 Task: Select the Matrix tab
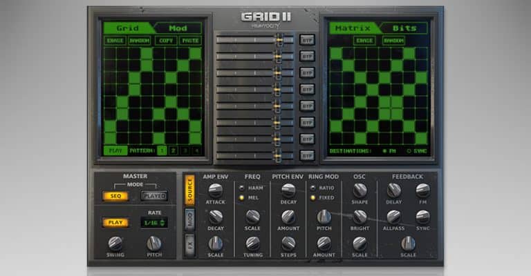(x=353, y=28)
